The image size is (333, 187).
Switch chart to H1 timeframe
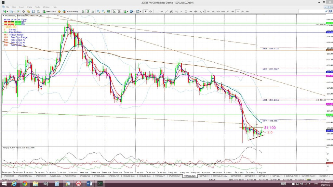(228, 11)
